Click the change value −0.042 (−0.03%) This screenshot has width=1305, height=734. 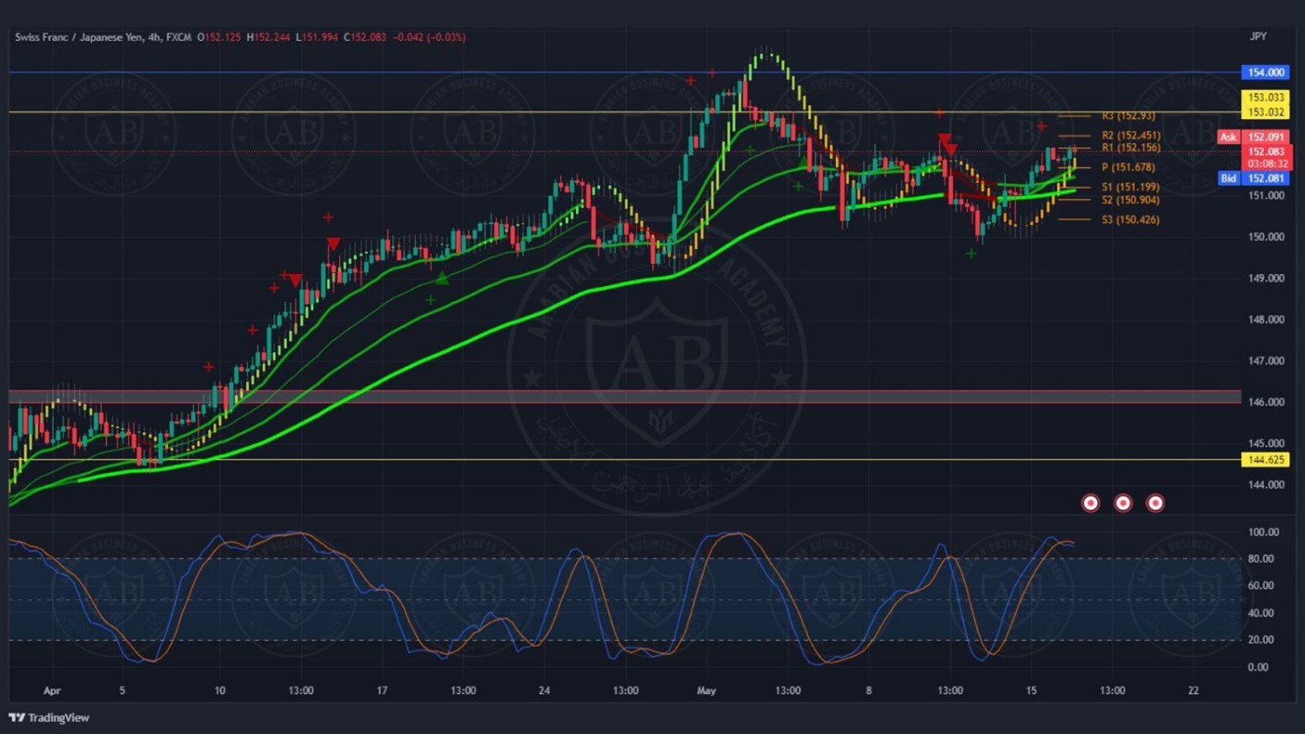coord(429,37)
